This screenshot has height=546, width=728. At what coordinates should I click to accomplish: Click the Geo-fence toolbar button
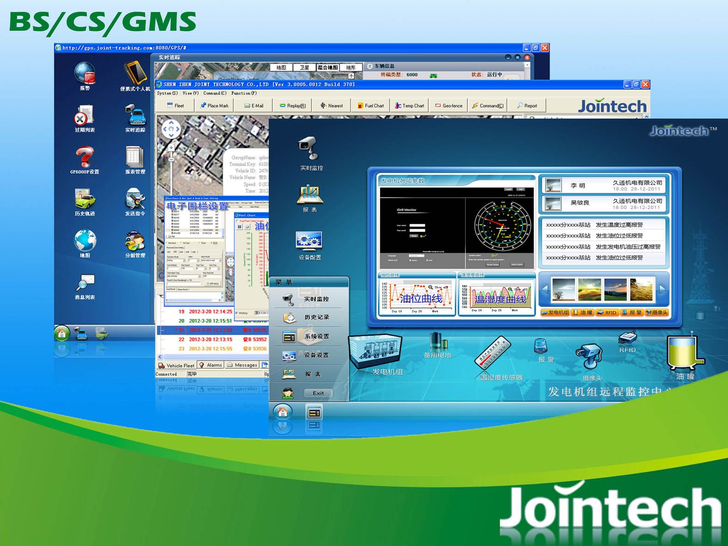[x=448, y=105]
